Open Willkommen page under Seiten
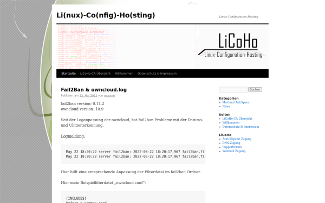The width and height of the screenshot is (325, 203). click(x=231, y=123)
